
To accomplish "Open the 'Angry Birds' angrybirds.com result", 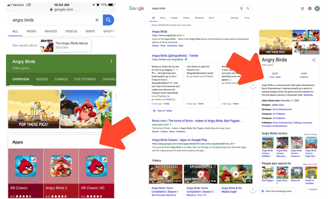I will coord(159,32).
